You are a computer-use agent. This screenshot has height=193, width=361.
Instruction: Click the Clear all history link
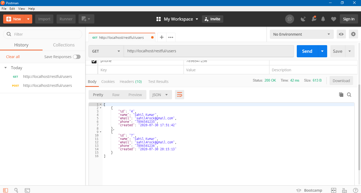pyautogui.click(x=13, y=57)
